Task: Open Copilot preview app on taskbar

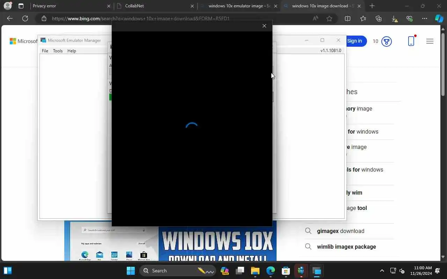Action: [x=225, y=271]
